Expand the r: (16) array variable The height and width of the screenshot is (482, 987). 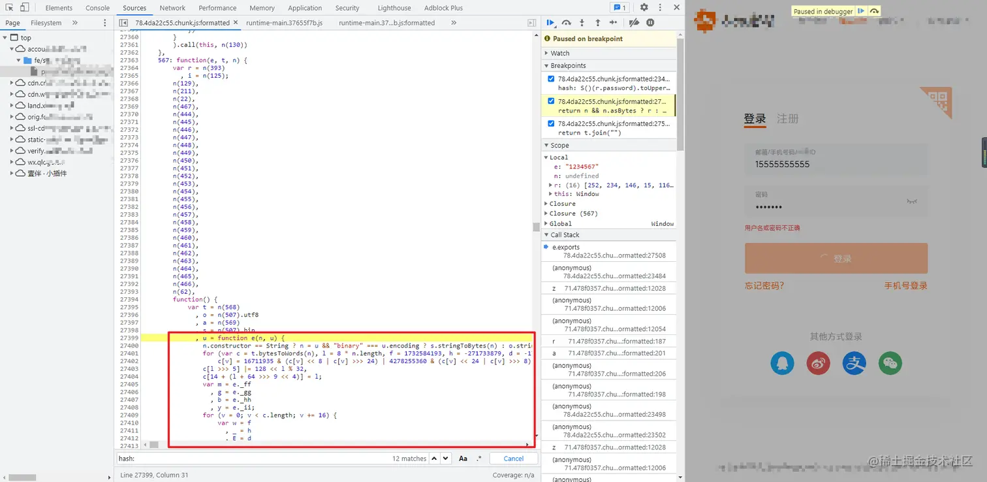click(551, 185)
